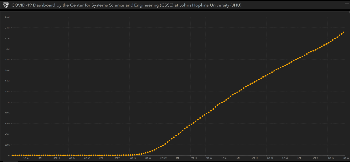Image resolution: width=350 pixels, height=162 pixels.
Task: Click the 3月 30 date tick label
Action: pyautogui.click(x=163, y=158)
